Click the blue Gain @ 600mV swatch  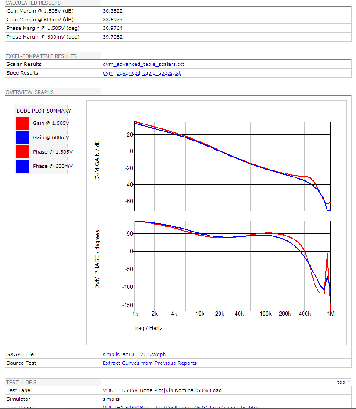(x=22, y=137)
